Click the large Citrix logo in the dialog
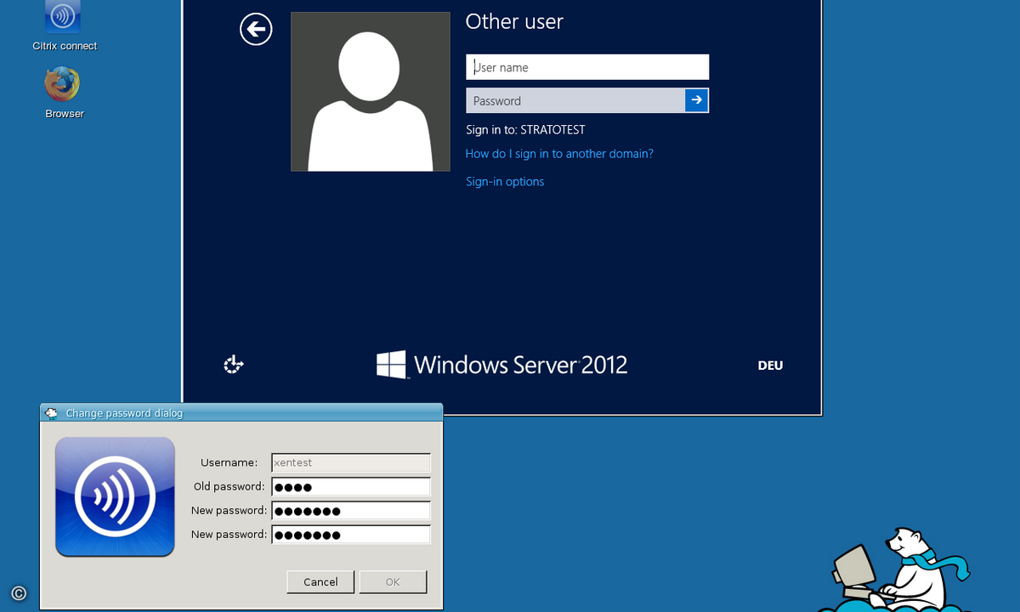 tap(115, 497)
